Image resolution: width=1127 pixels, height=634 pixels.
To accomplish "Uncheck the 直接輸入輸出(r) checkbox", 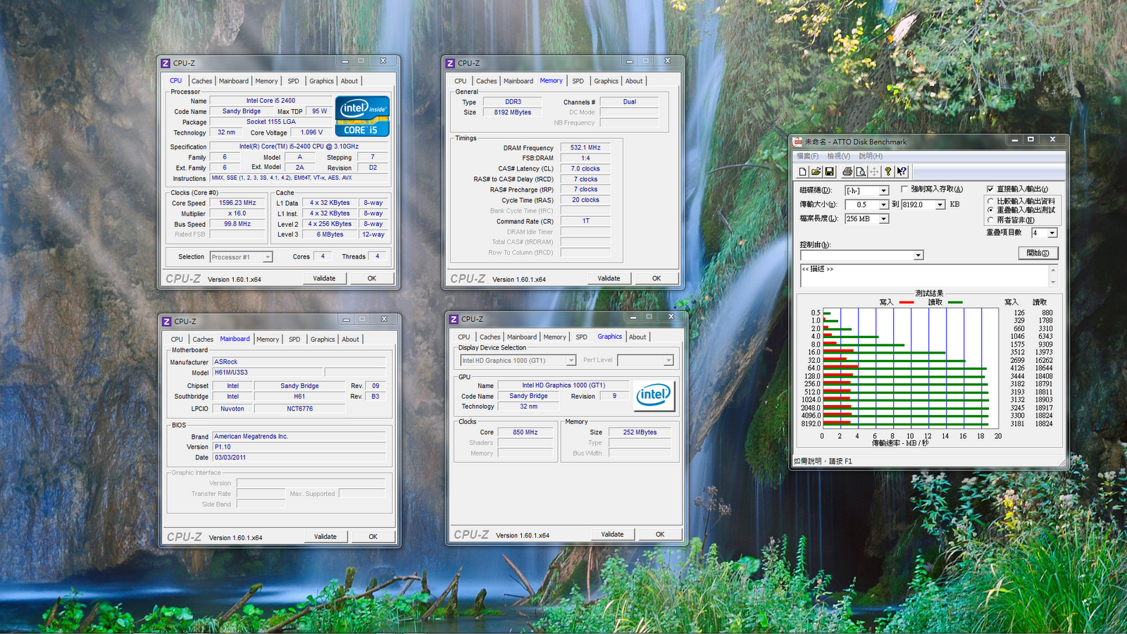I will coord(990,189).
